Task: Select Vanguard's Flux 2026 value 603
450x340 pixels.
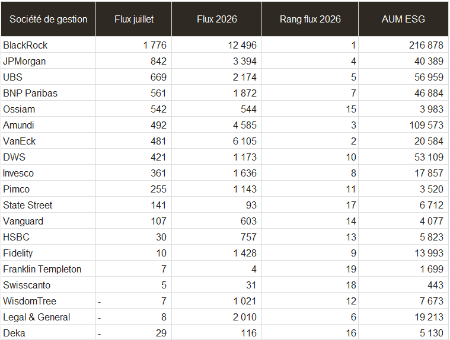Action: pyautogui.click(x=248, y=222)
